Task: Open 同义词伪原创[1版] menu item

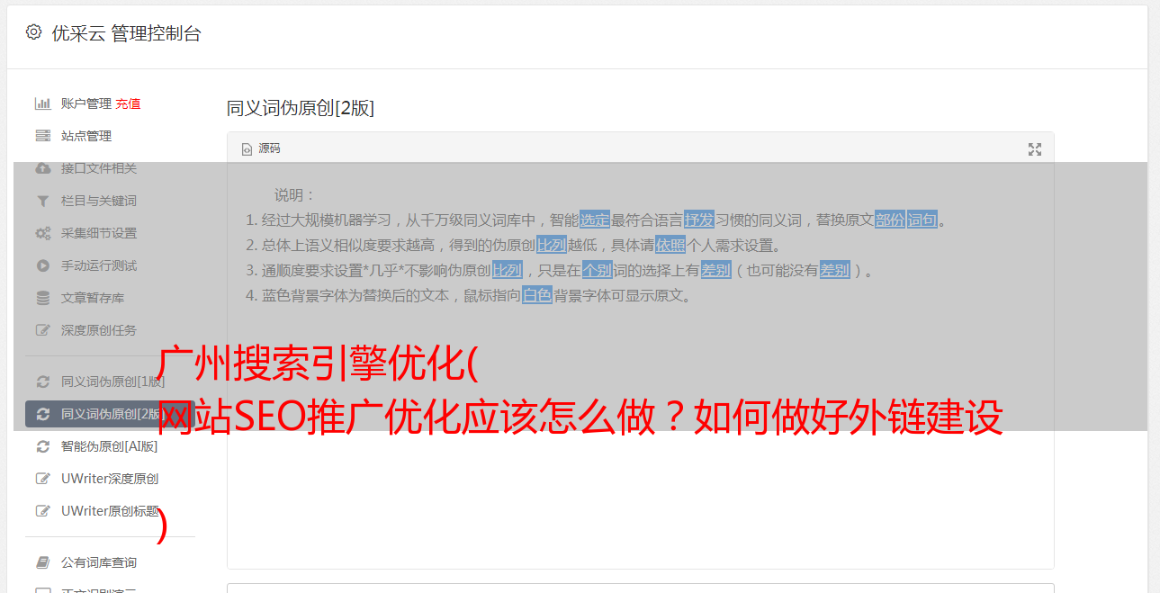Action: click(112, 382)
